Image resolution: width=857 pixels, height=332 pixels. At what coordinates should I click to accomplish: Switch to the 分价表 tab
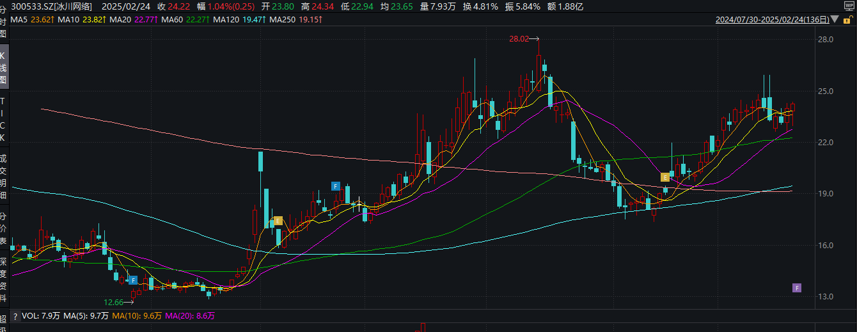[x=3, y=229]
